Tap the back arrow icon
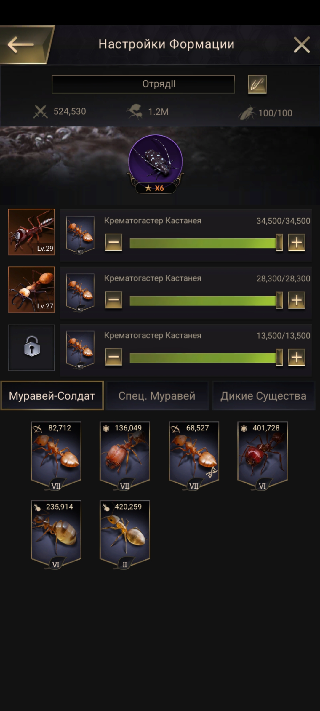Image resolution: width=320 pixels, height=711 pixels. pyautogui.click(x=21, y=45)
